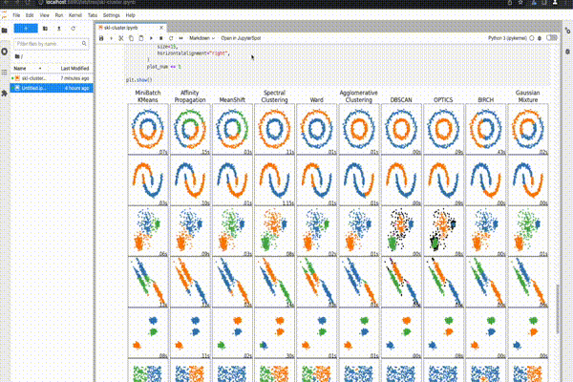Screen dimensions: 573x382
Task: Refresh the file browser list
Action: [74, 28]
